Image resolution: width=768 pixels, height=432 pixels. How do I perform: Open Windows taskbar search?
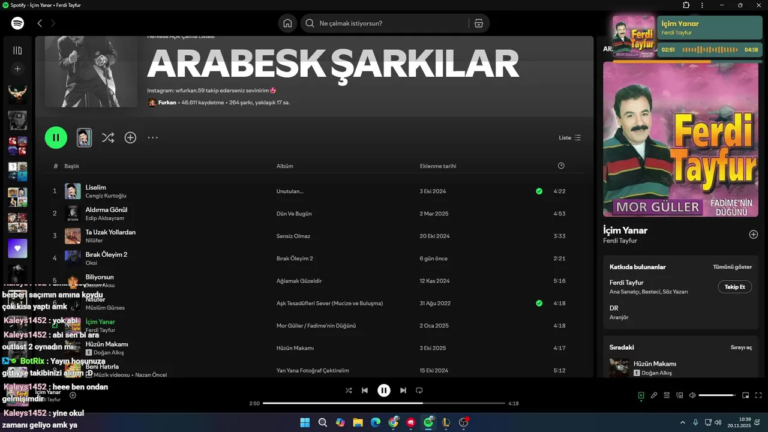(323, 422)
